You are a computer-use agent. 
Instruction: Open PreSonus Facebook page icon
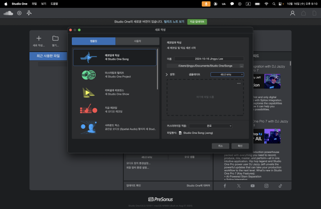225,186
